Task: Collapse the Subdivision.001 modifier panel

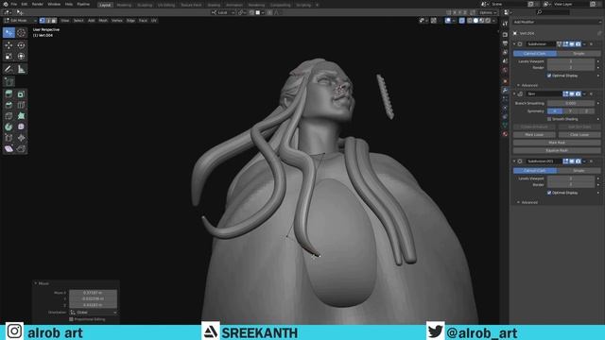Action: [x=514, y=161]
